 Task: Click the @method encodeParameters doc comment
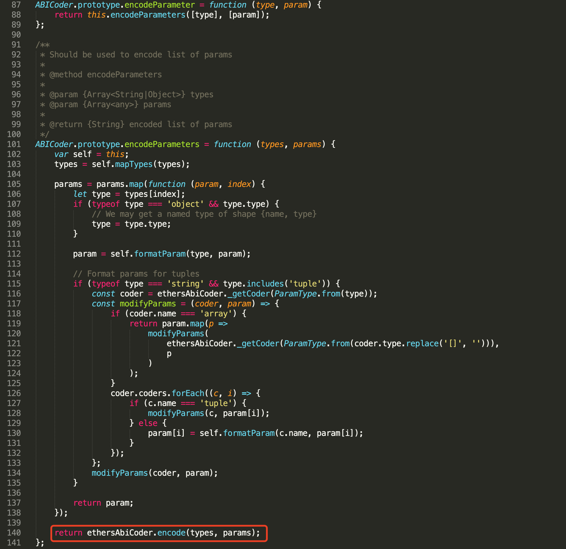[105, 74]
